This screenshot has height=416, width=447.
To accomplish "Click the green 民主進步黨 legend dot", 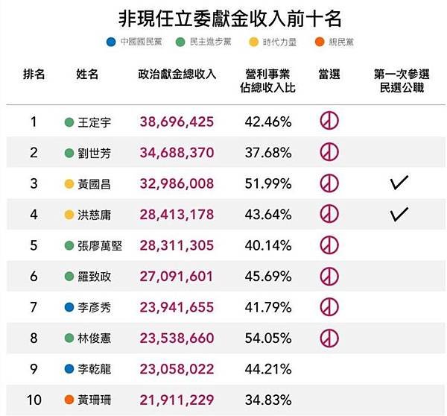I will coord(180,42).
